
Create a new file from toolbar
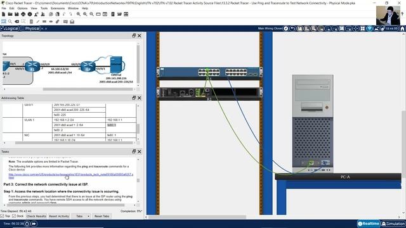[4, 14]
